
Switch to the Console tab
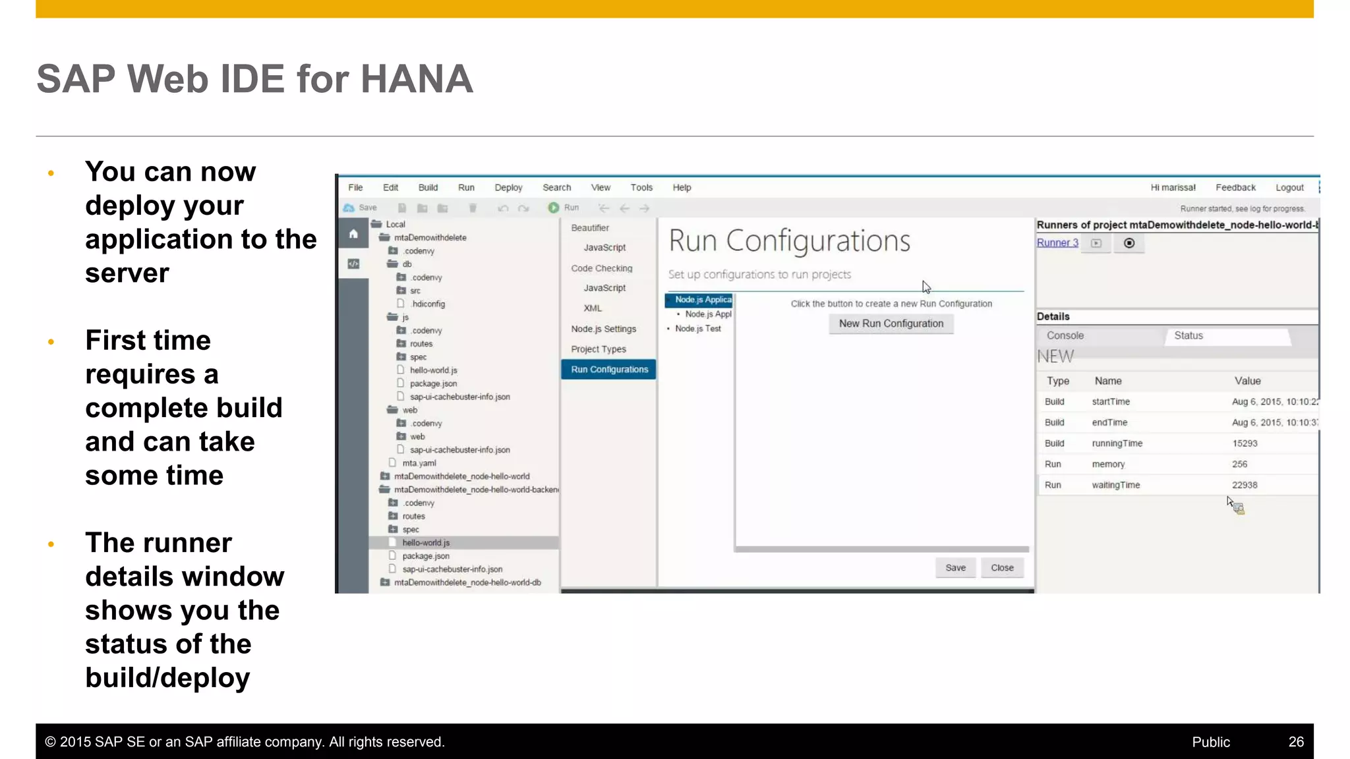tap(1065, 335)
